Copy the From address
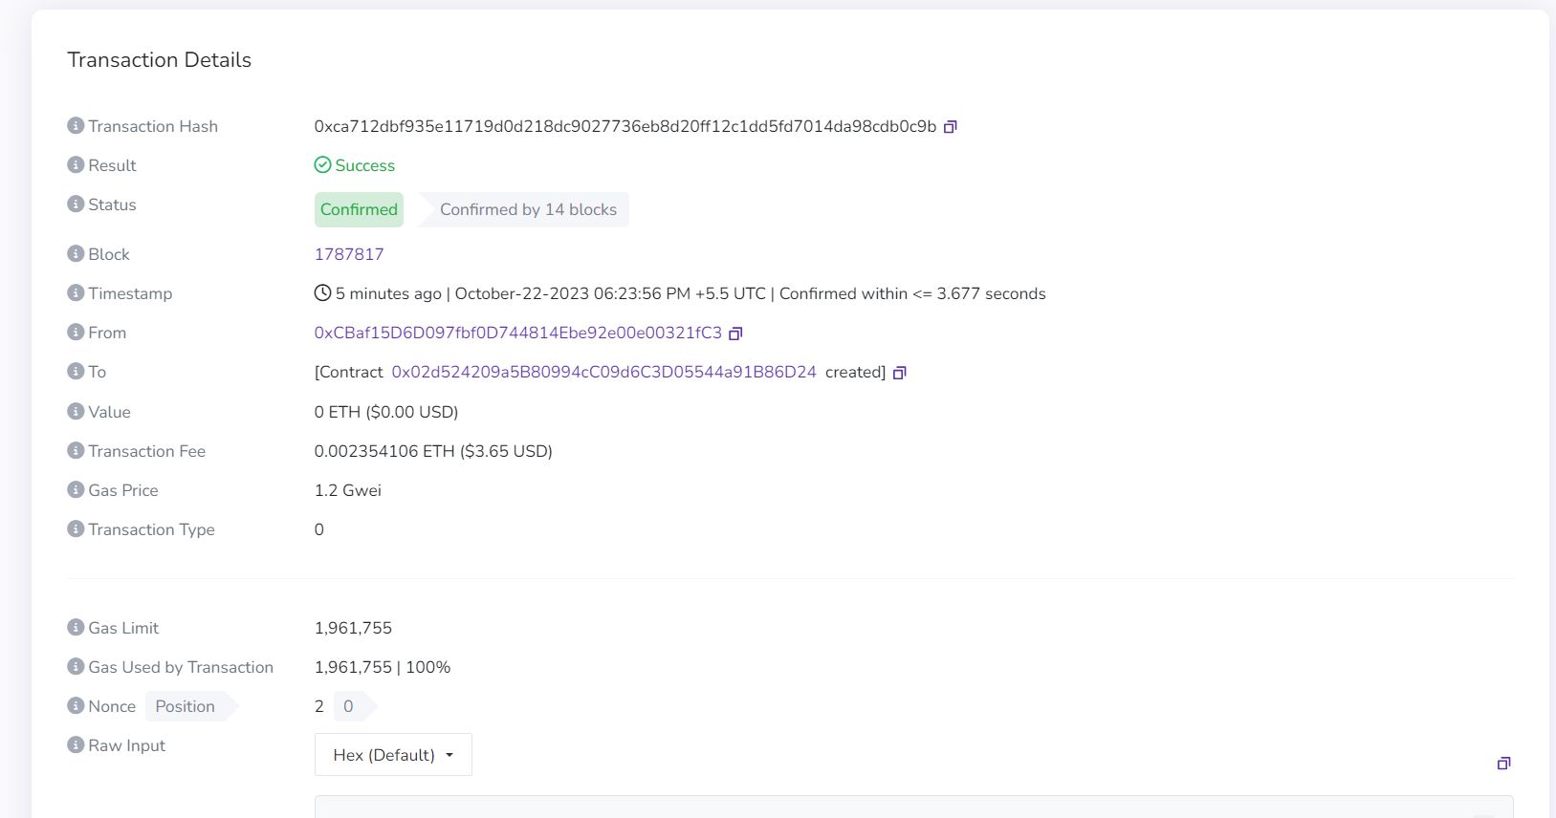The height and width of the screenshot is (818, 1556). (x=735, y=334)
